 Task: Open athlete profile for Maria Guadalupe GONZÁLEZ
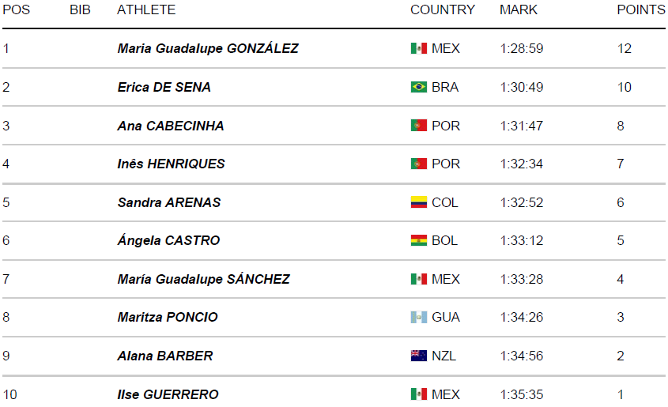coord(208,48)
